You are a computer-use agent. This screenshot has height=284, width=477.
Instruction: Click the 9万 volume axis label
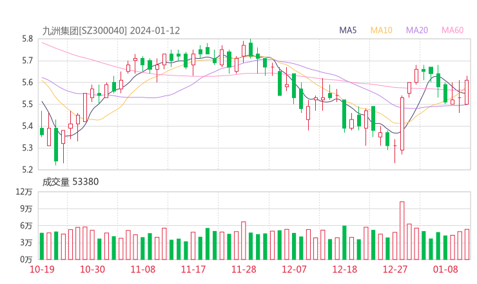coord(26,208)
